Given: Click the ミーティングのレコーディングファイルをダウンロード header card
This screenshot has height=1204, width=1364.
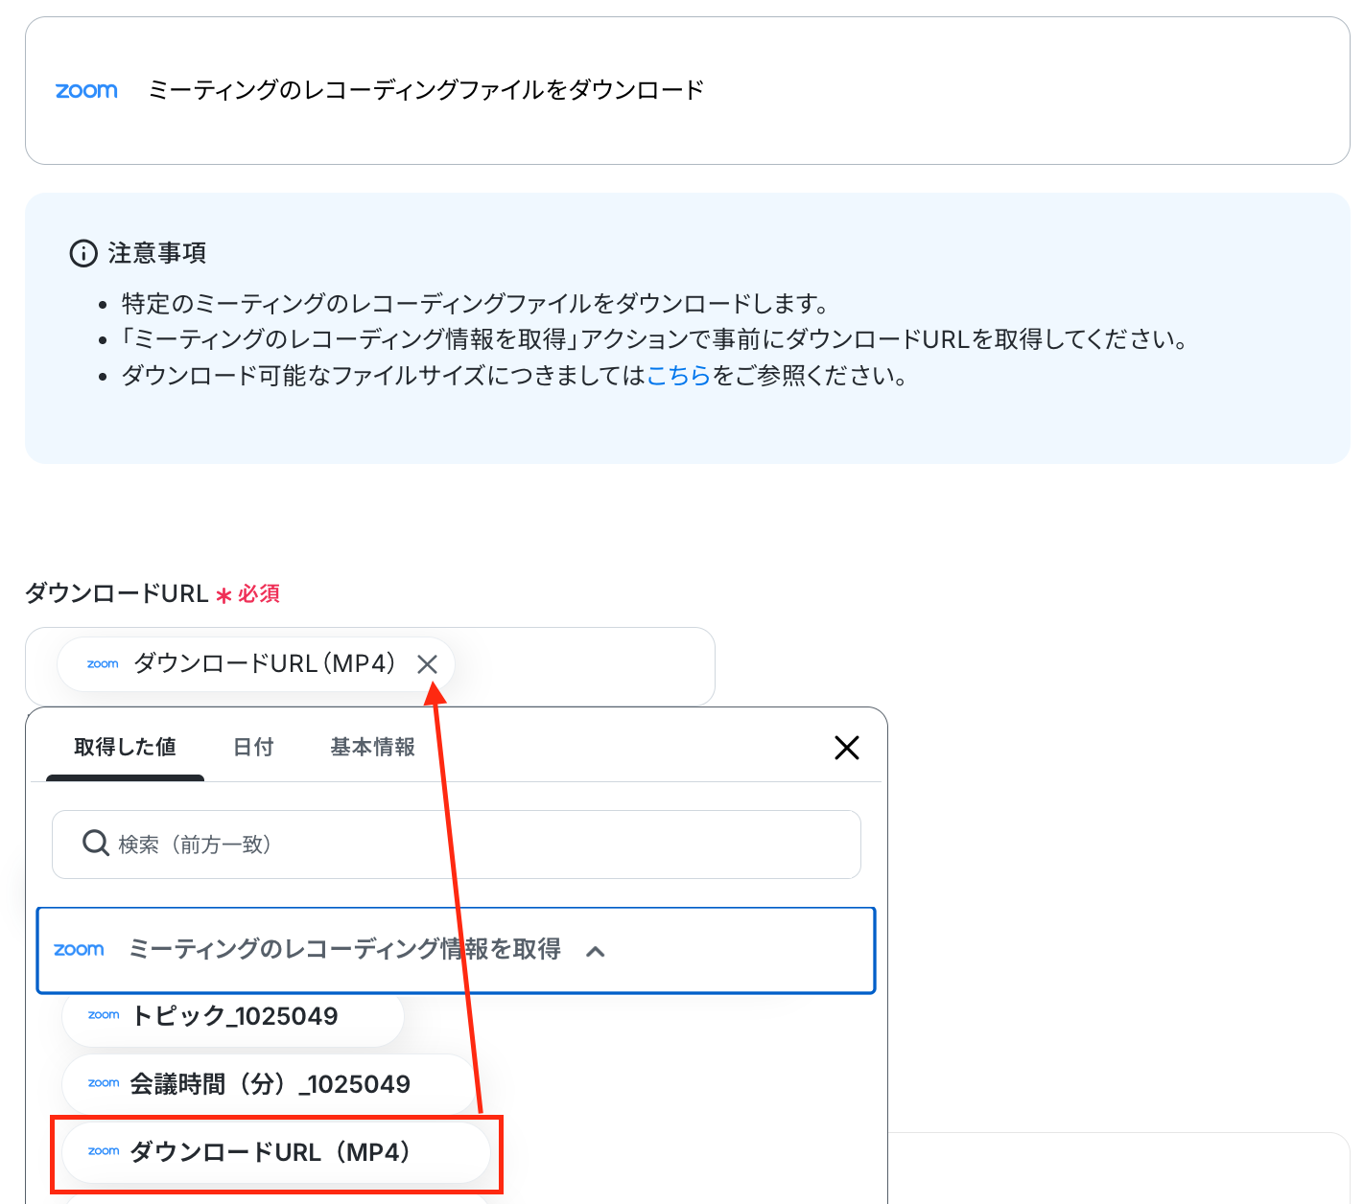Looking at the screenshot, I should coord(688,91).
